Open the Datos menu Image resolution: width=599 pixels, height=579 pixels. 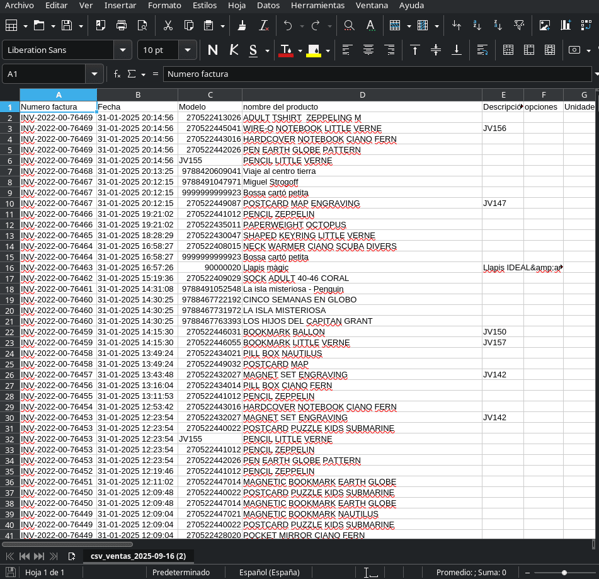point(268,6)
